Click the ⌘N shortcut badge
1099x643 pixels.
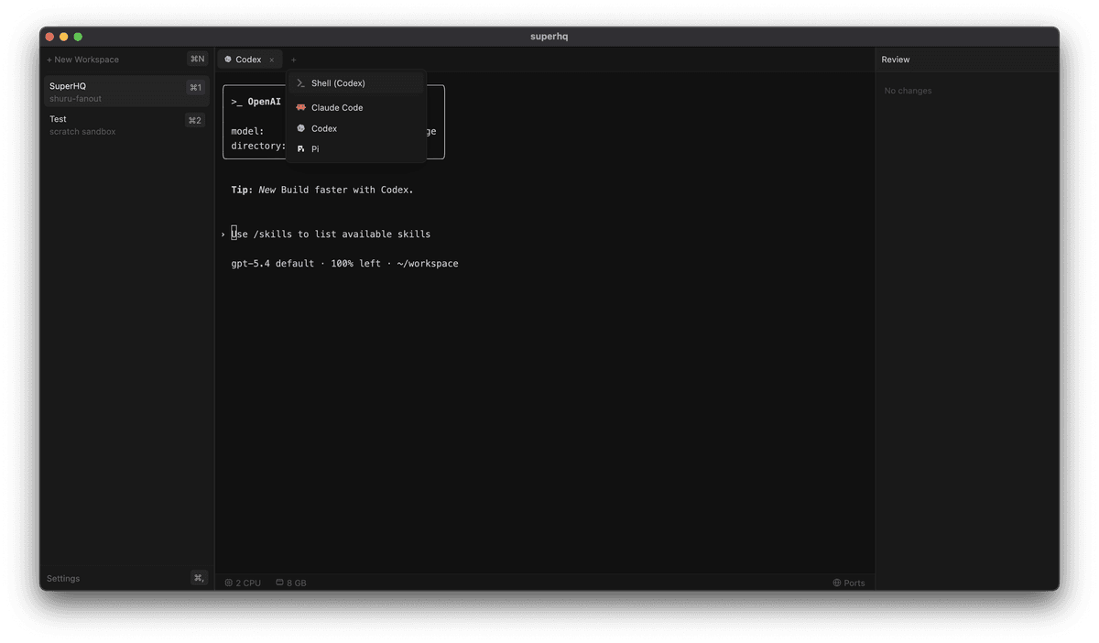(197, 60)
